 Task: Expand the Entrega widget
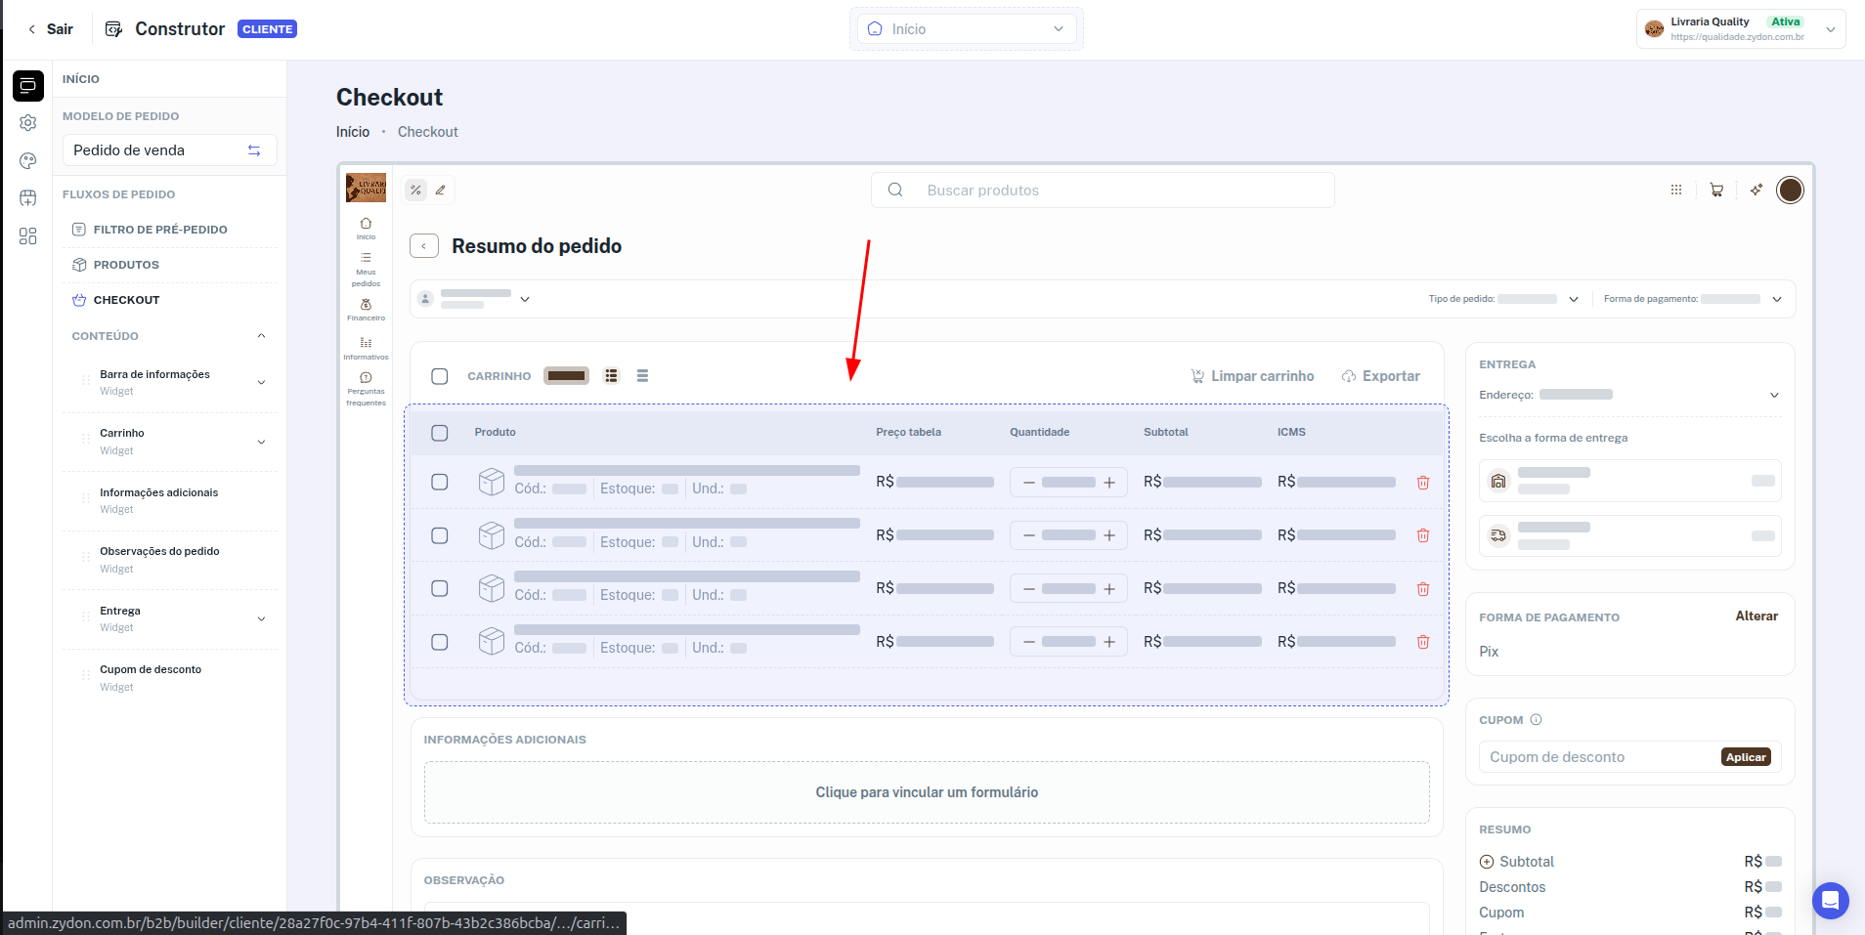261,619
